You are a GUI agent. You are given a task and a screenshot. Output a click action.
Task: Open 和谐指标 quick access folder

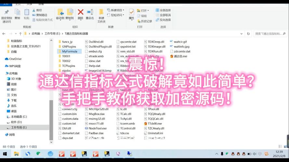(x=14, y=41)
